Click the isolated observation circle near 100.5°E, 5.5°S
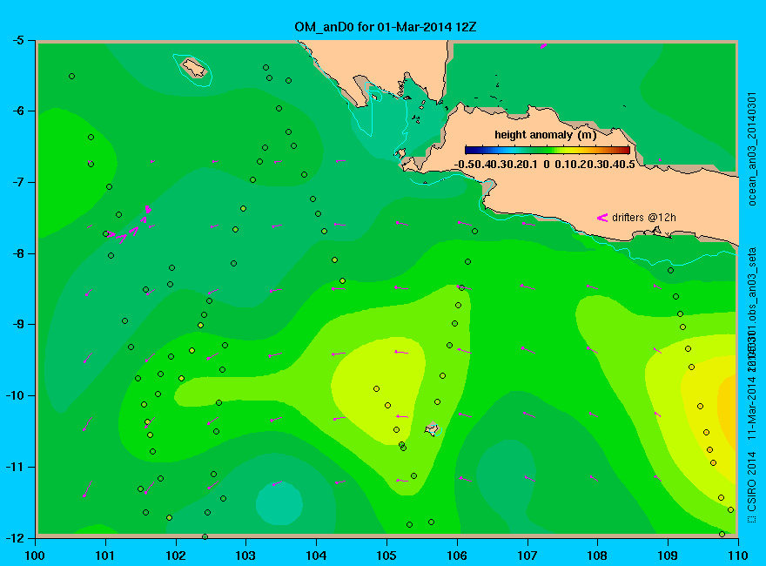This screenshot has width=766, height=566. pyautogui.click(x=71, y=77)
